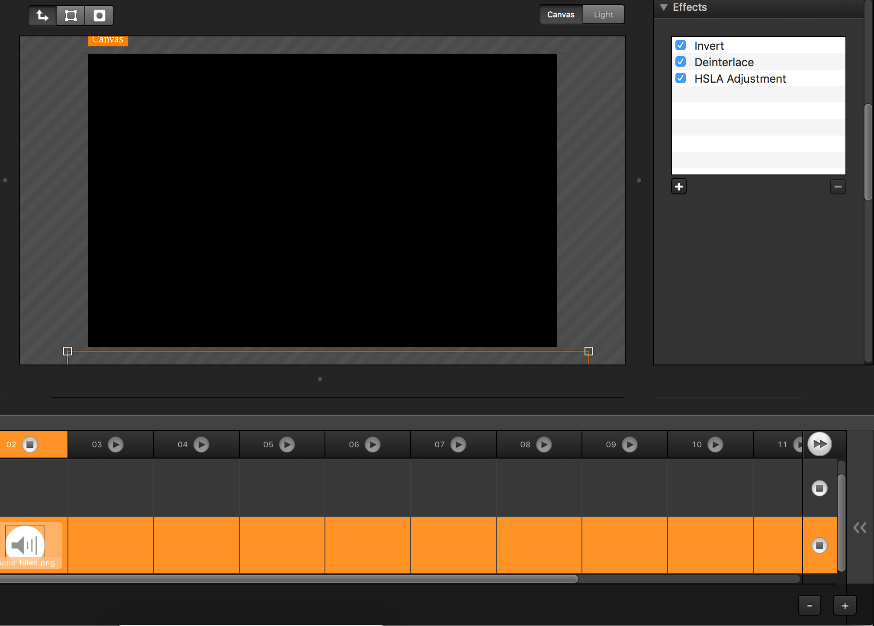Play column 10
This screenshot has width=874, height=626.
(715, 445)
